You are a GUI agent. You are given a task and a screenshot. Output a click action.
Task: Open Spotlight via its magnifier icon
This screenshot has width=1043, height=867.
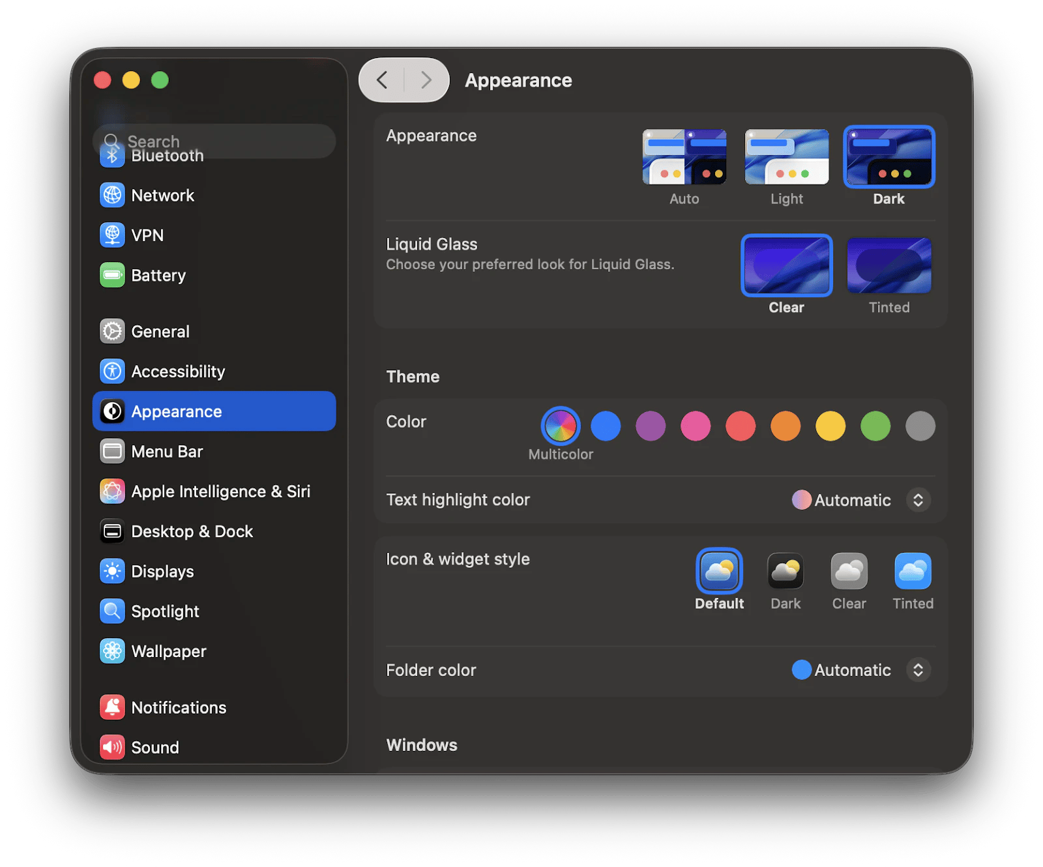click(x=112, y=611)
